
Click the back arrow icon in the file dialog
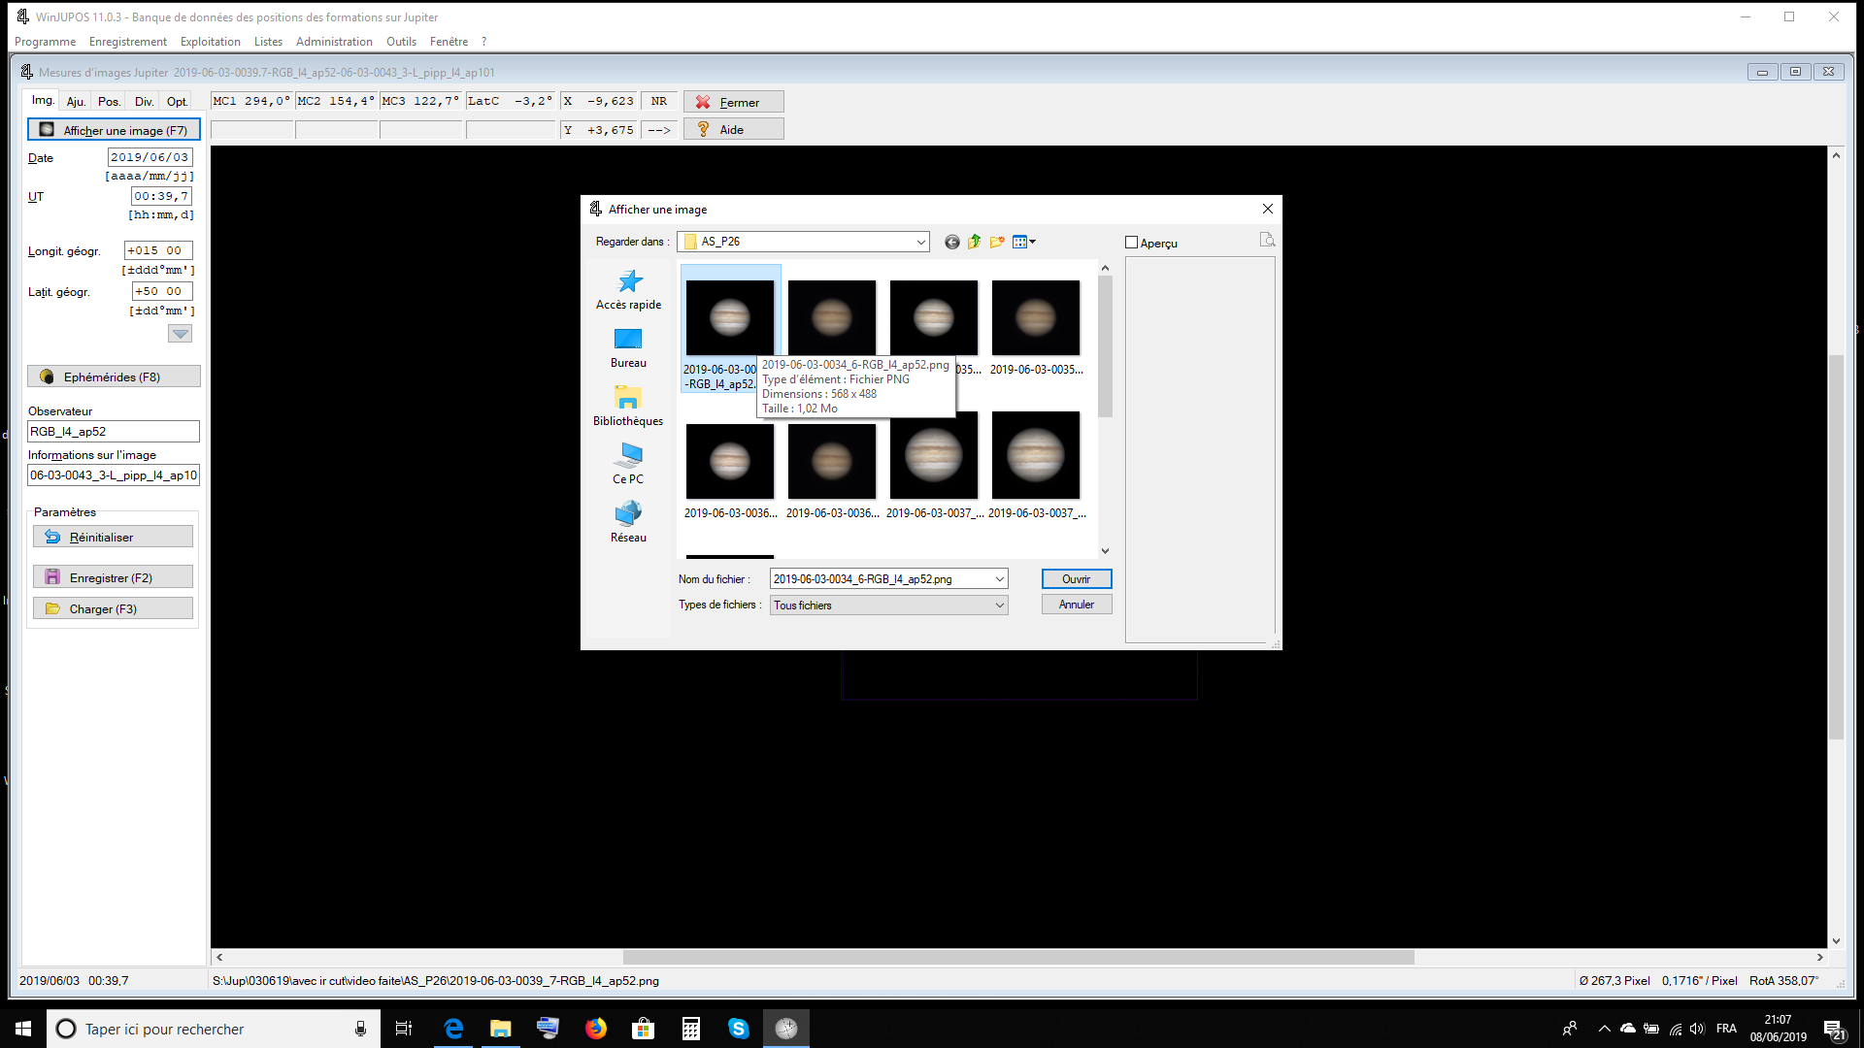951,242
